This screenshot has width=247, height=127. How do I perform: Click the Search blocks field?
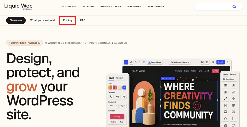(229, 79)
